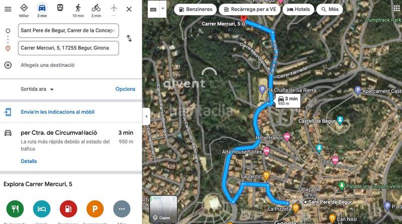Viewport: 402px width, 224px height.
Task: Filter map by Hotels chip
Action: click(298, 10)
